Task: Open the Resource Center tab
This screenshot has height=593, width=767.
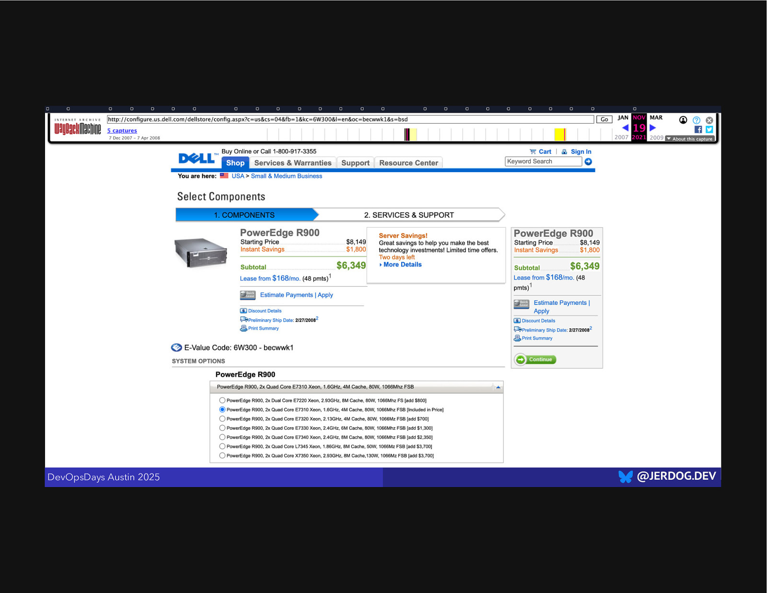Action: point(408,163)
